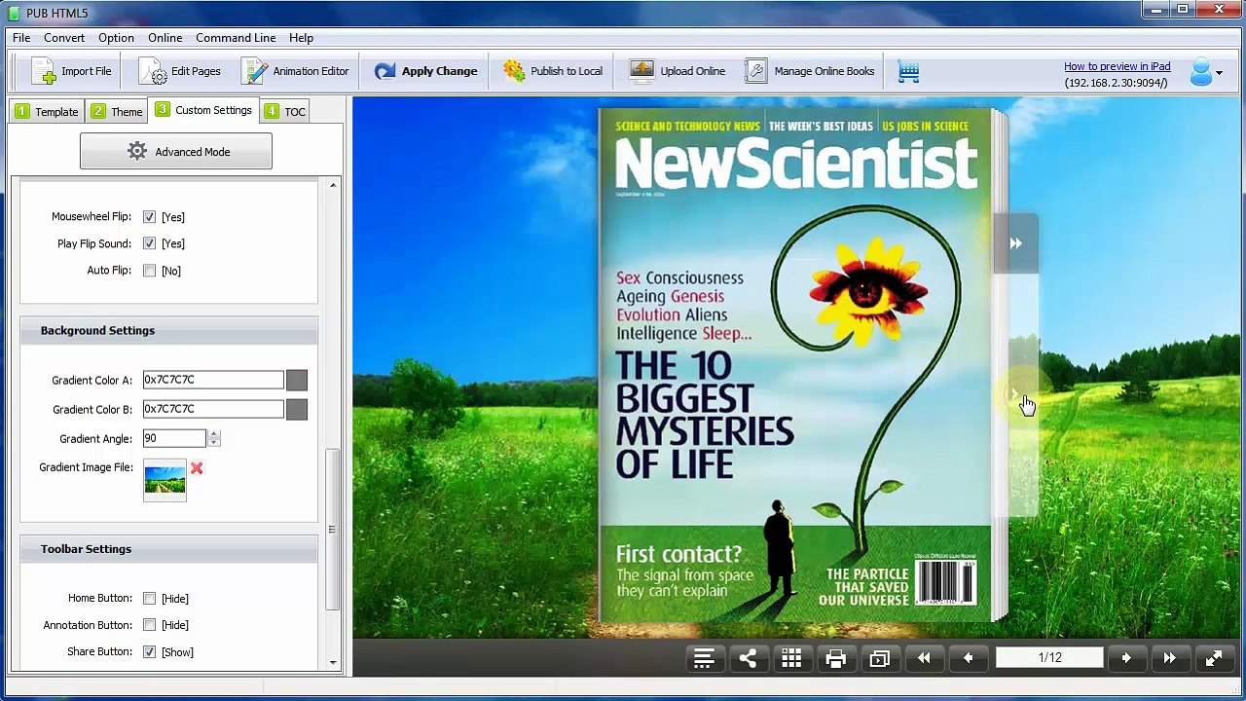Launch the Animation Editor

click(x=295, y=71)
